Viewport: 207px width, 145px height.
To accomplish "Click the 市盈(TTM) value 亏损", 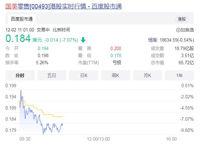I will tap(117, 63).
